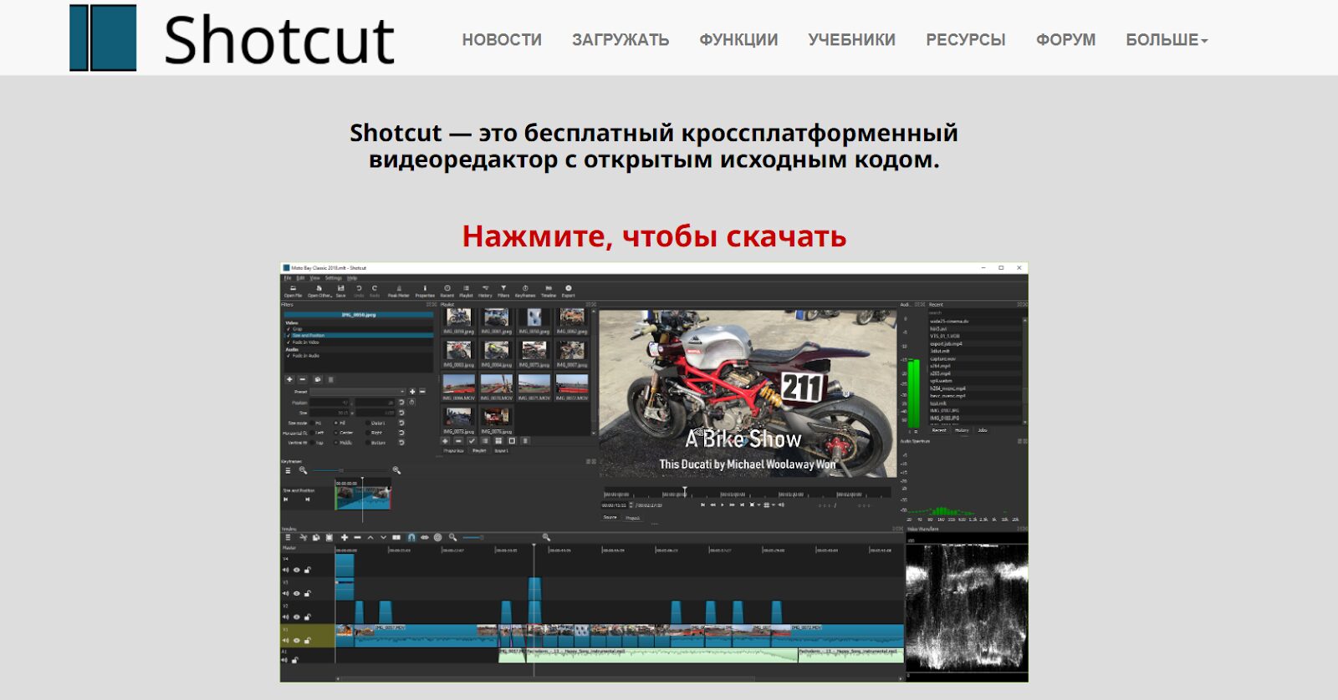Click the timeline horizontal scrollbar
1338x700 pixels.
pos(619,678)
